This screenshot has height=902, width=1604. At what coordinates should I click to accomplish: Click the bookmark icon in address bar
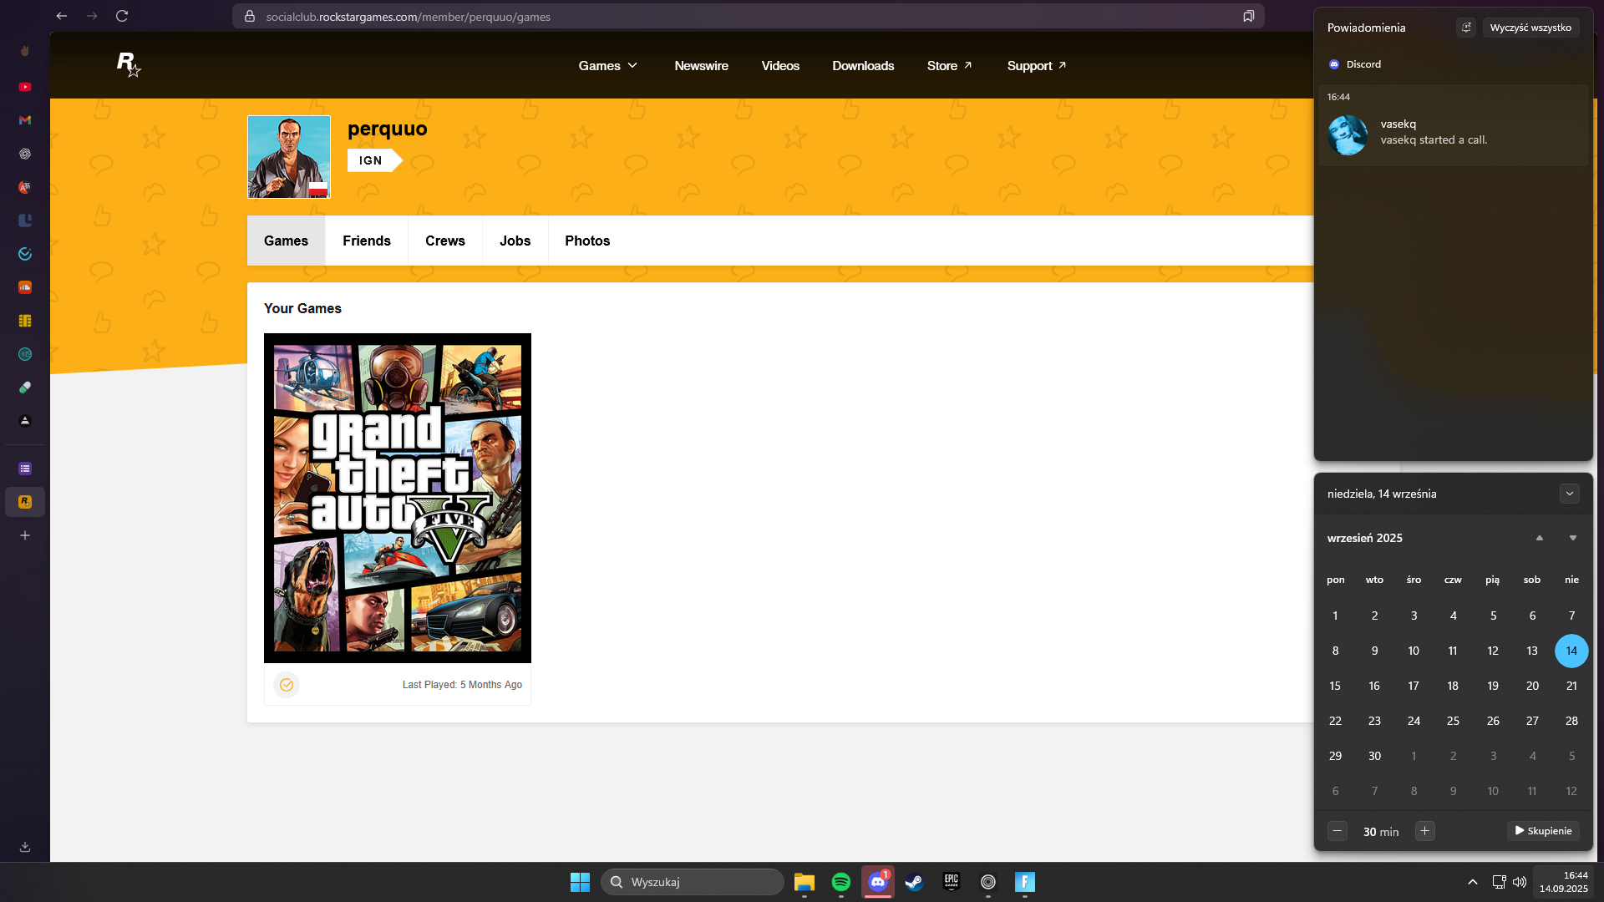pos(1248,16)
